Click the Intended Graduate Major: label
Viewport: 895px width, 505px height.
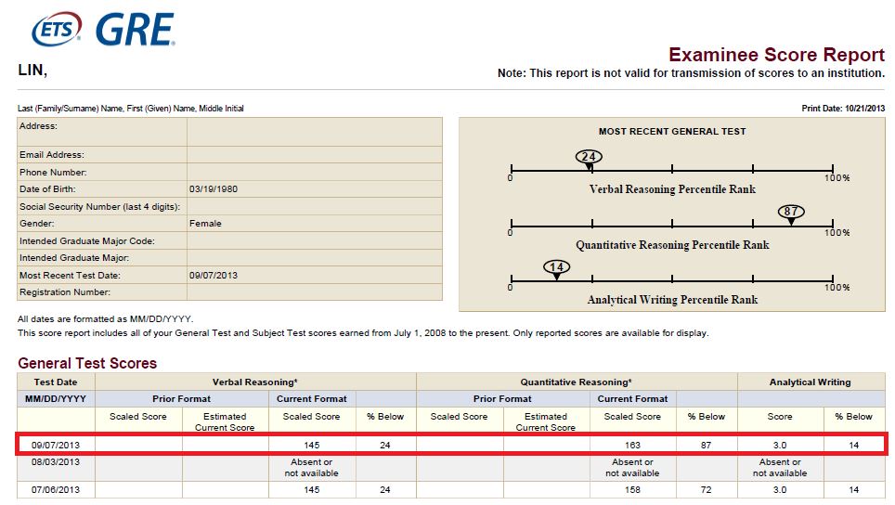tap(74, 258)
